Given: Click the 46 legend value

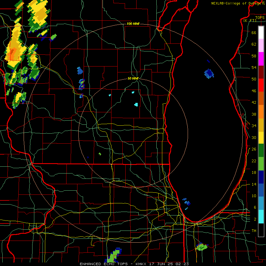Looking at the screenshot, I should [254, 91].
